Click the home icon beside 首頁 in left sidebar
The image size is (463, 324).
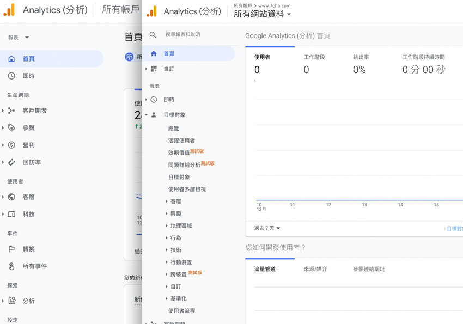click(x=11, y=59)
